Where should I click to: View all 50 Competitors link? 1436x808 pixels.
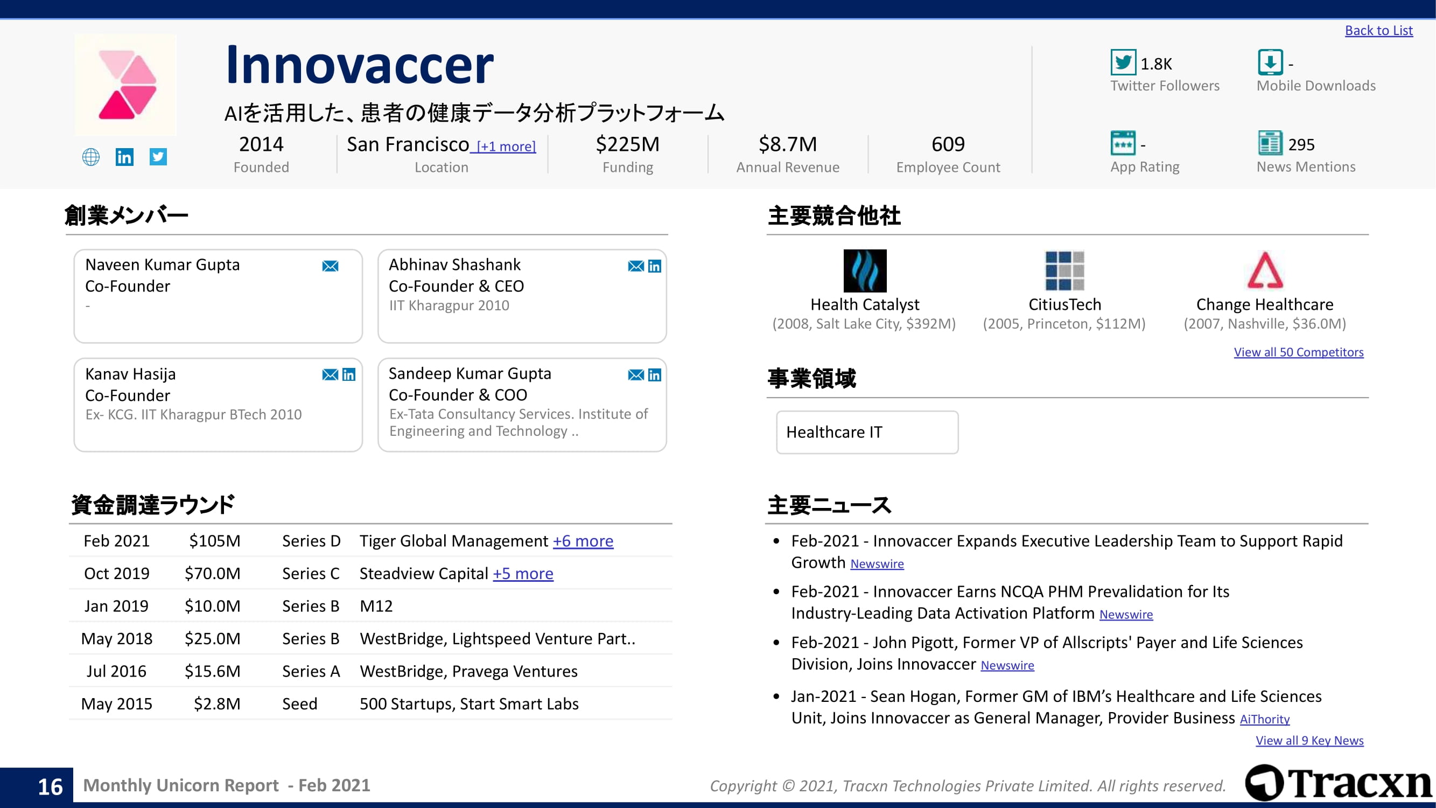(x=1298, y=352)
